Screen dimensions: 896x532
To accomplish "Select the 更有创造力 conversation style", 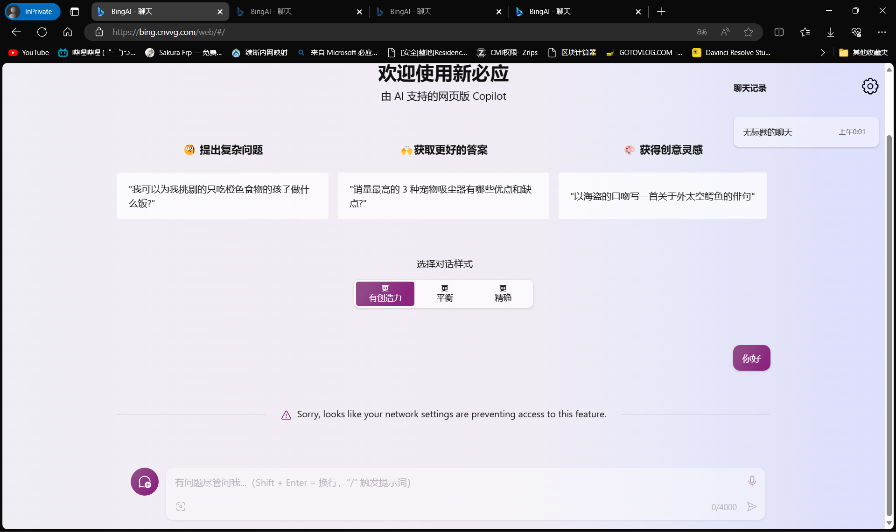I will pyautogui.click(x=385, y=293).
